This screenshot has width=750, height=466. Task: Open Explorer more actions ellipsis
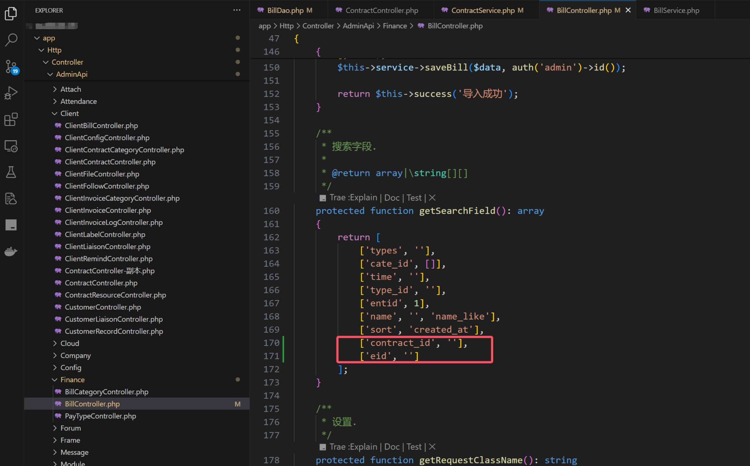click(236, 10)
